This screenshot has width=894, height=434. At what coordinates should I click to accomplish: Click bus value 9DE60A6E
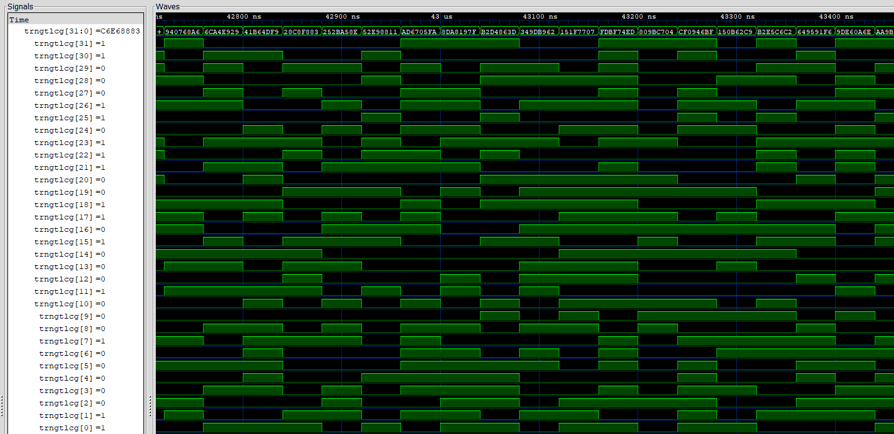click(x=854, y=31)
